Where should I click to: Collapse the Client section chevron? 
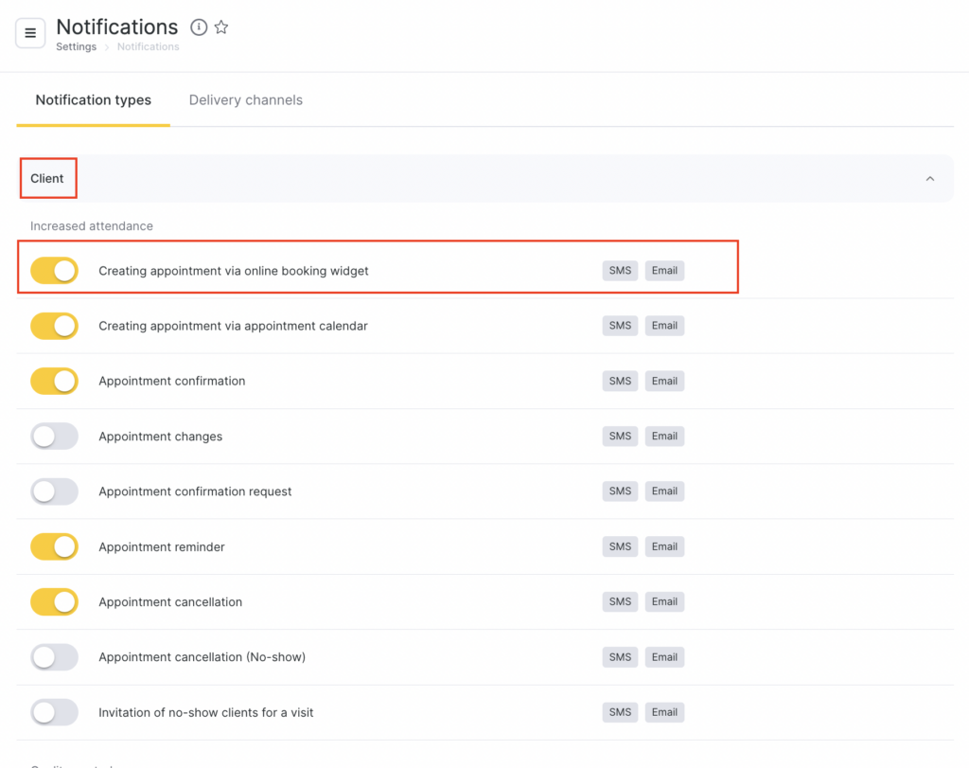tap(929, 179)
